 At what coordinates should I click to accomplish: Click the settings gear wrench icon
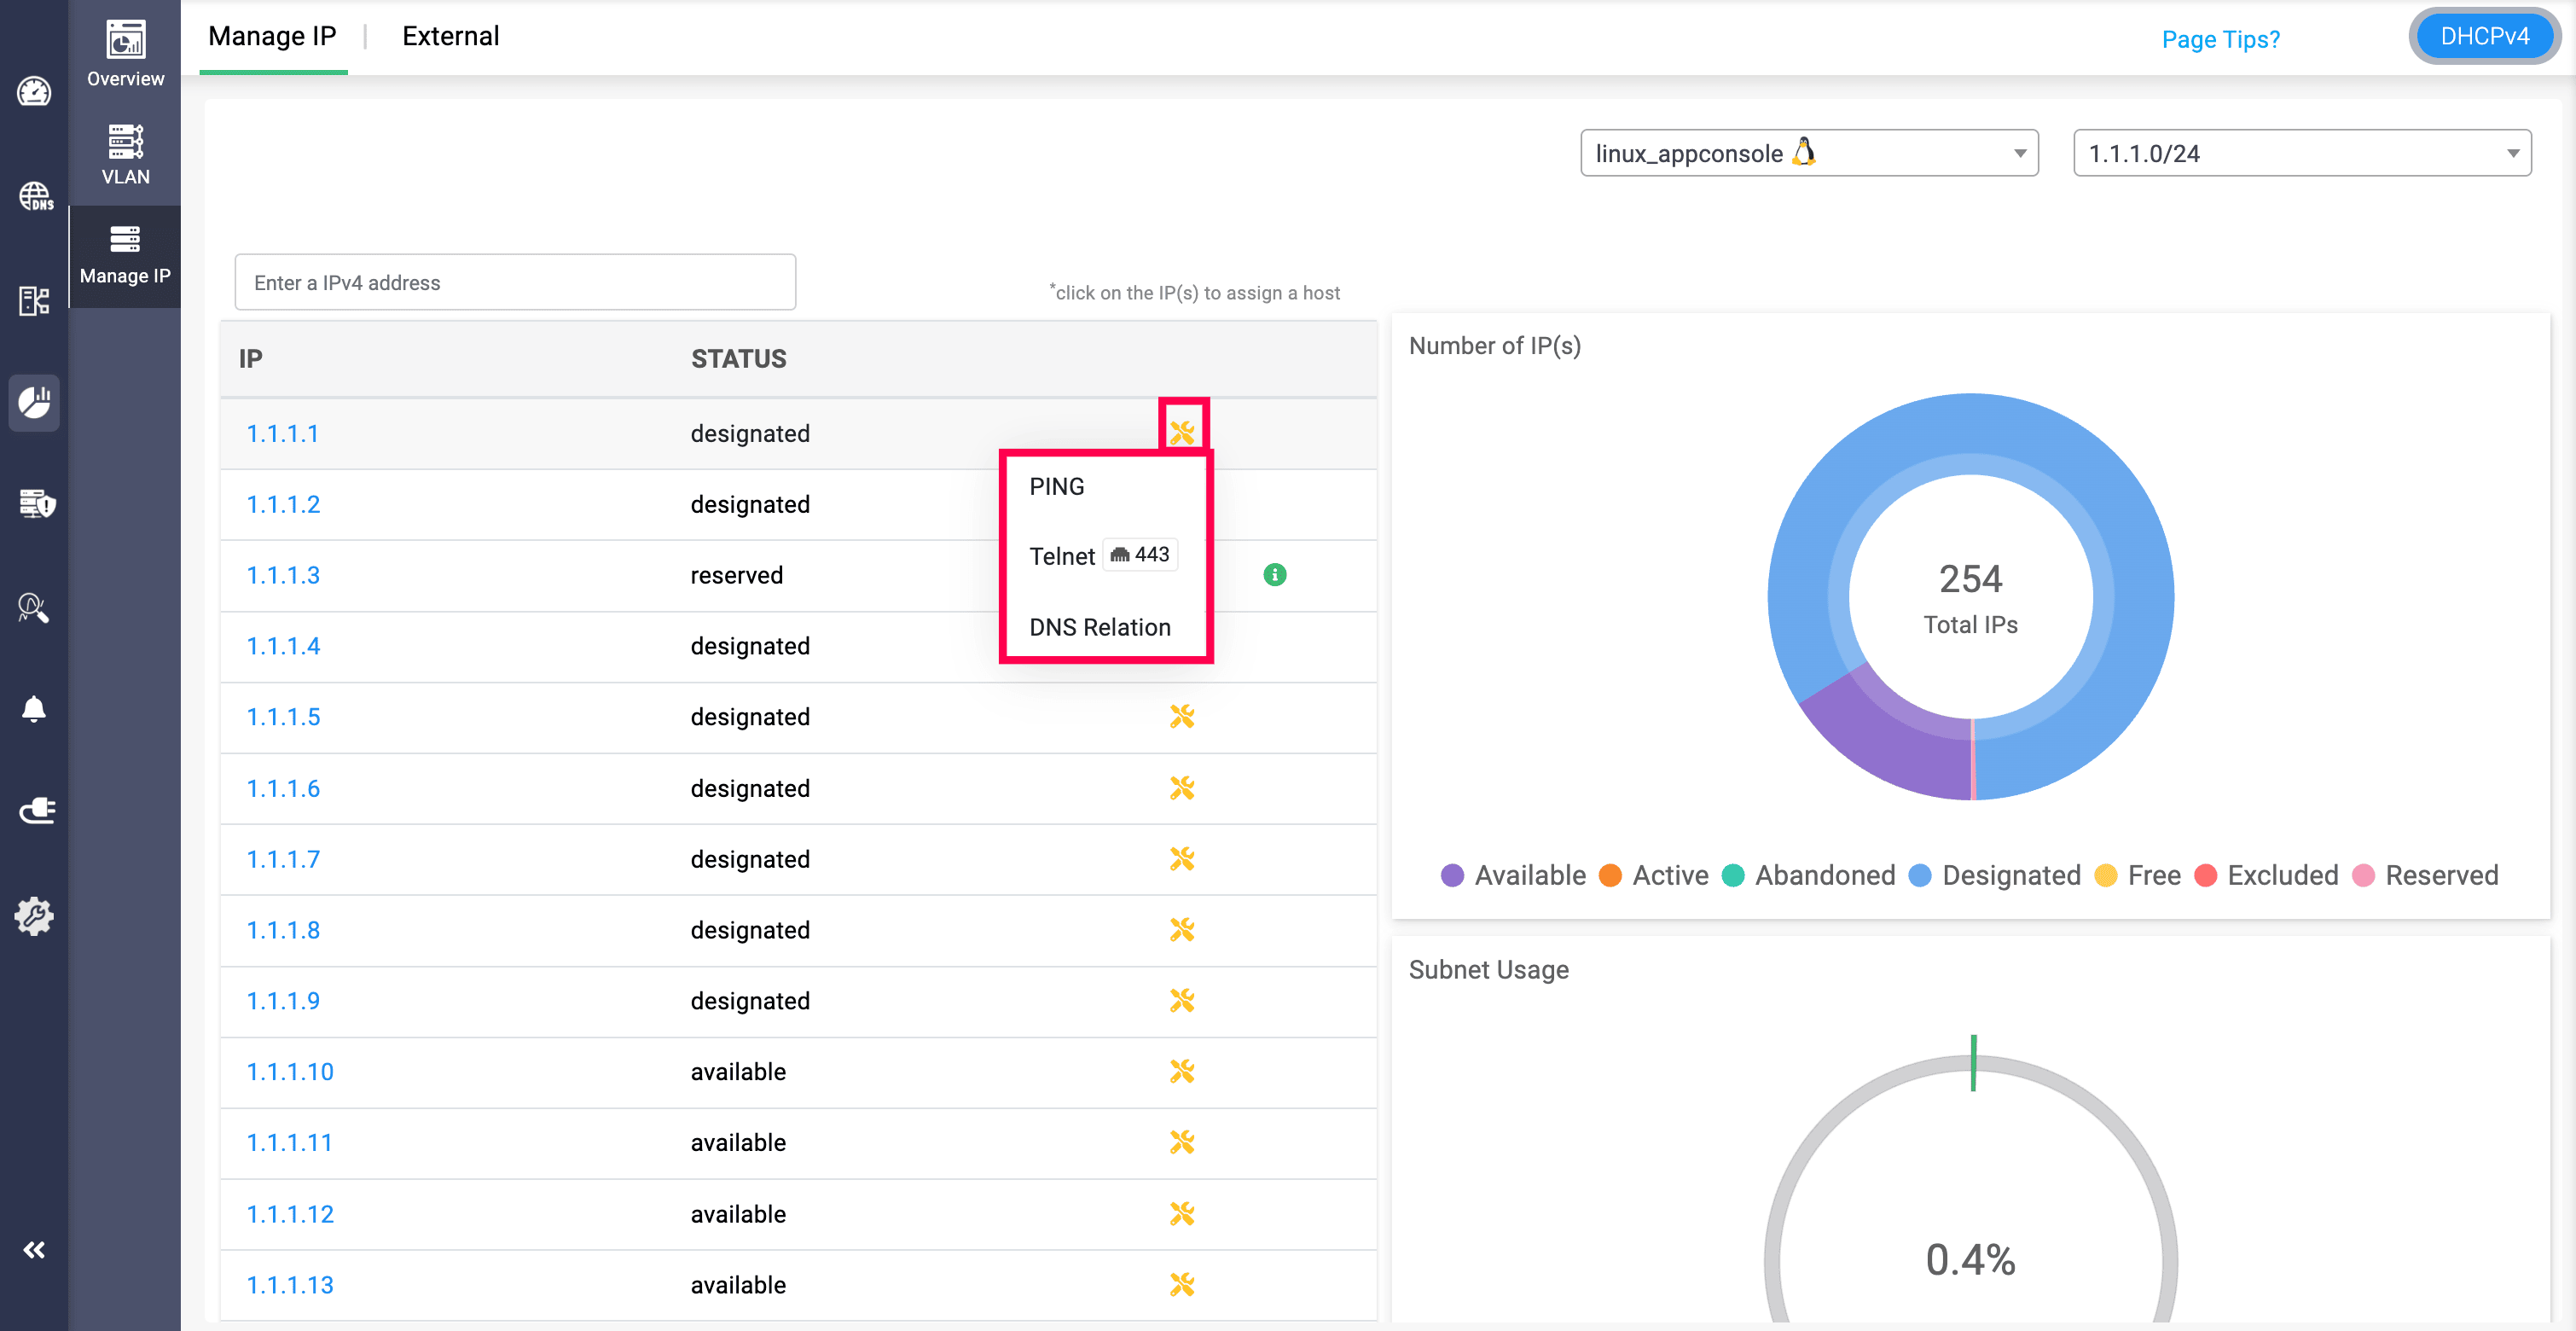pos(34,915)
